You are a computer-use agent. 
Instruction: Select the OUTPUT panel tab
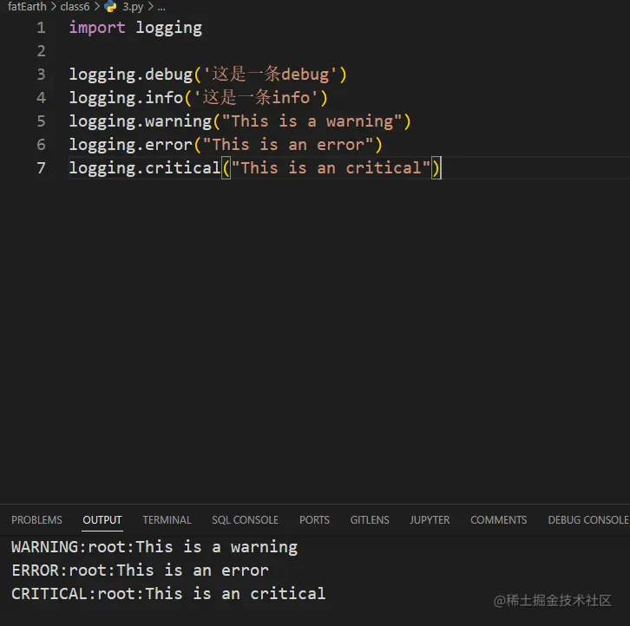tap(102, 519)
